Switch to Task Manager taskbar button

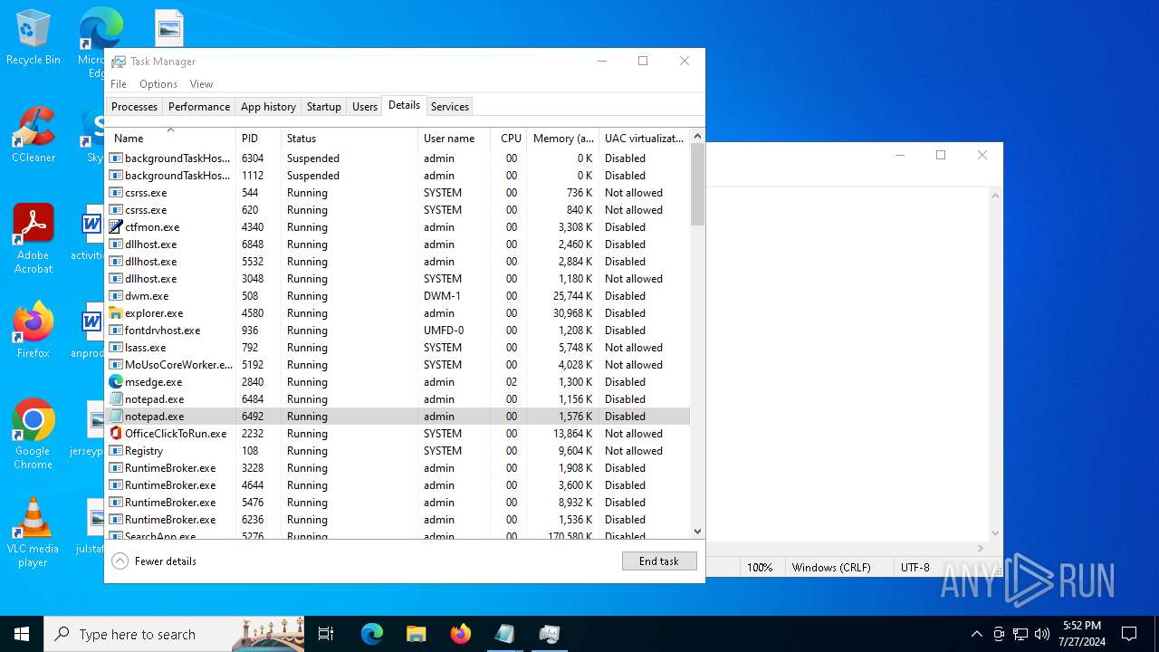point(550,634)
